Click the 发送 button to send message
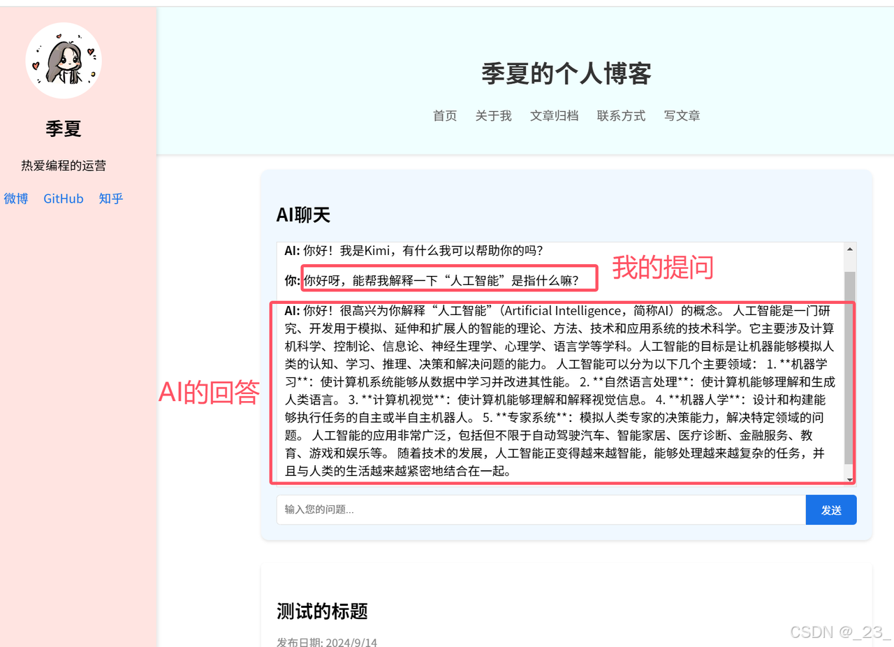This screenshot has width=894, height=647. 831,509
